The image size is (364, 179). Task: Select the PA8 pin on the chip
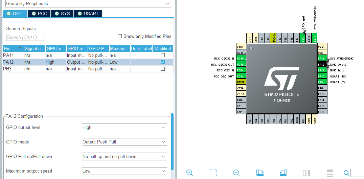[322, 88]
